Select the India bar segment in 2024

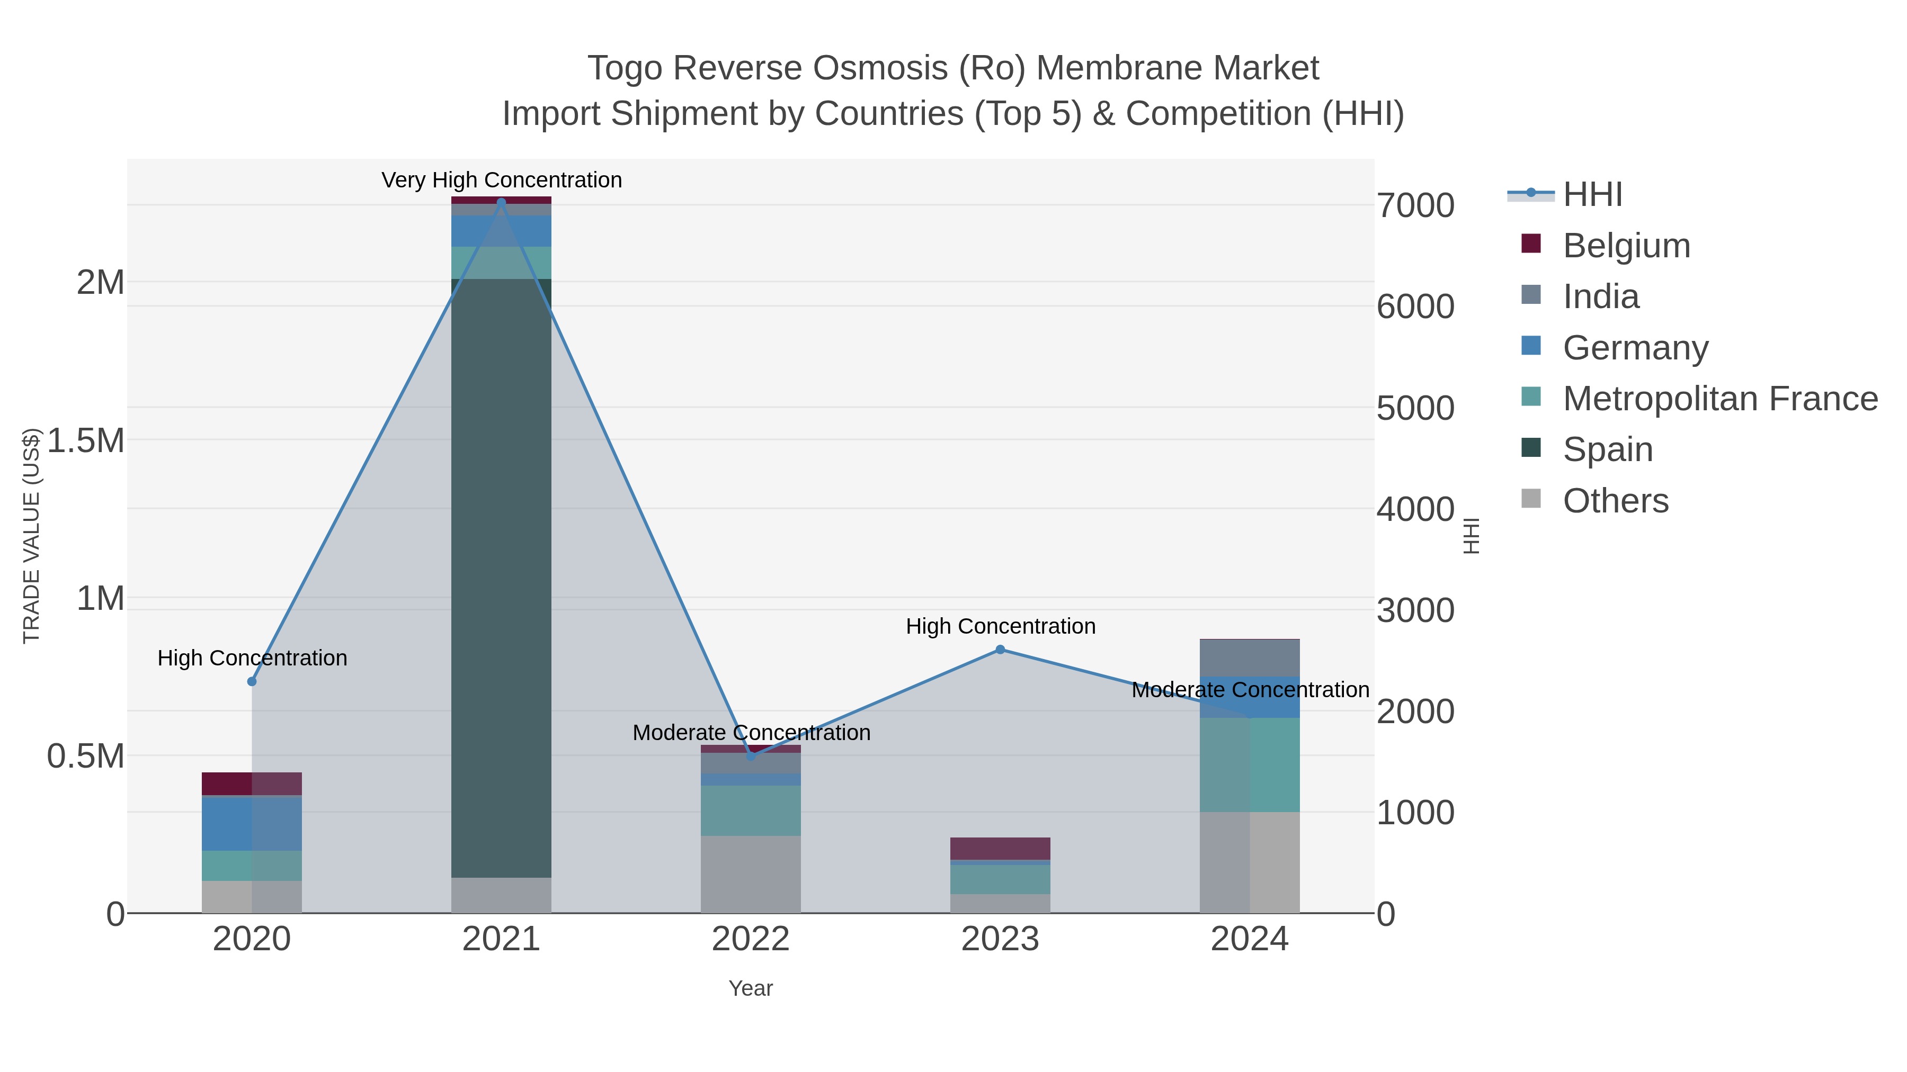click(1250, 659)
